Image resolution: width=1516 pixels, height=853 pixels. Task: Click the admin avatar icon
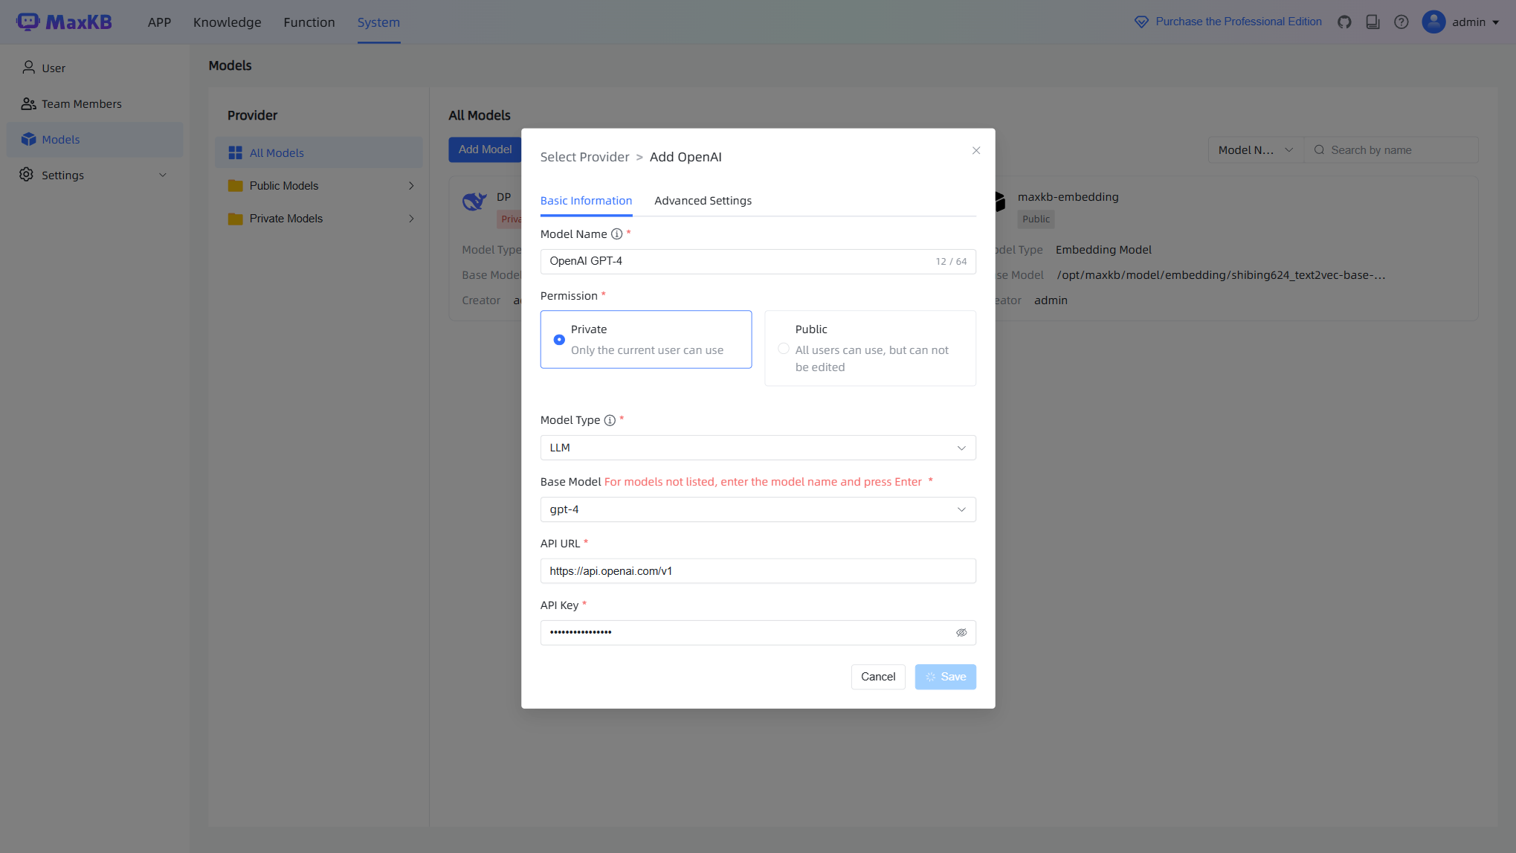tap(1433, 22)
